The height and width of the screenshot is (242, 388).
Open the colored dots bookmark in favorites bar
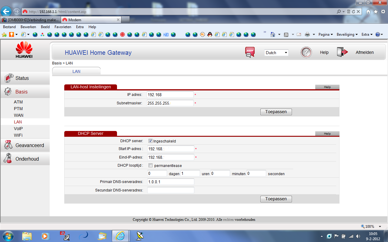[x=42, y=34]
